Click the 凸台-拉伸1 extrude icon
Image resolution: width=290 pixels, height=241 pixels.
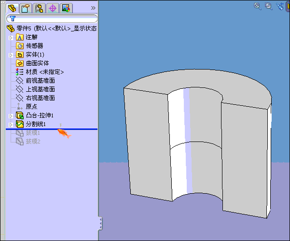click(x=20, y=115)
